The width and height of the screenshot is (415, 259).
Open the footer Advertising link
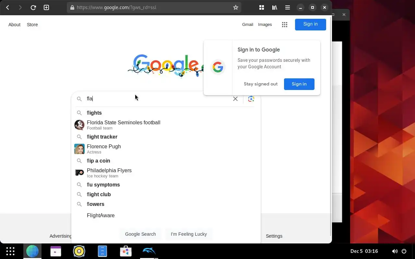61,236
